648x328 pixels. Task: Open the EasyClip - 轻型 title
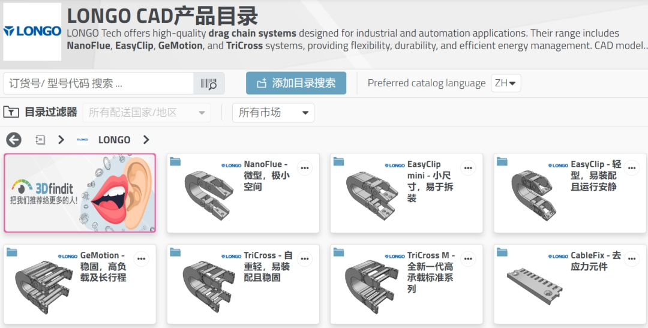(x=596, y=176)
